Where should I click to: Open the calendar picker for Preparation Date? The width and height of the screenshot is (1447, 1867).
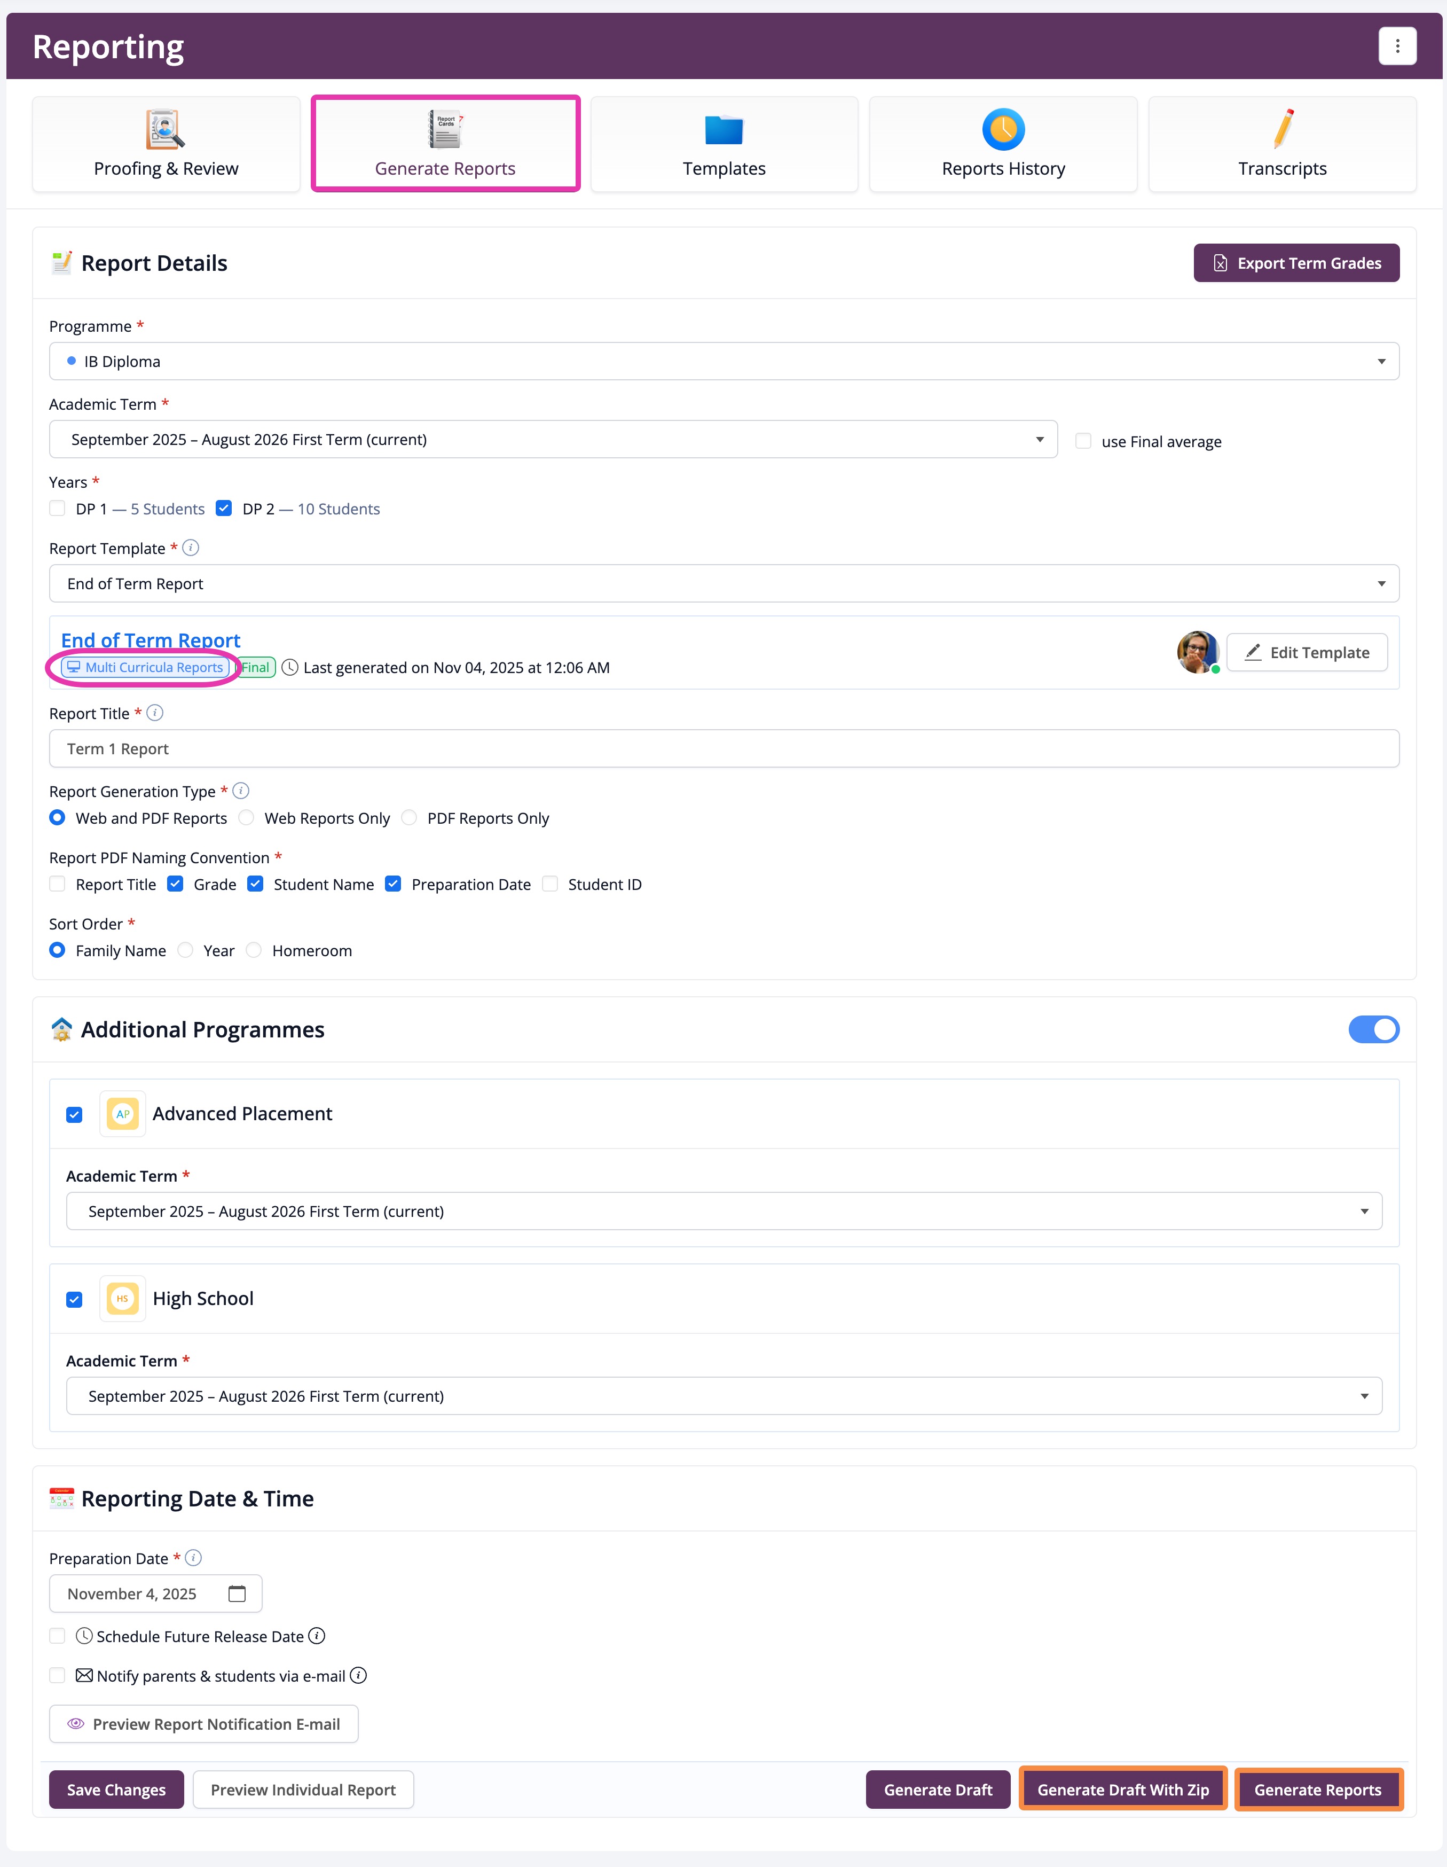click(237, 1593)
